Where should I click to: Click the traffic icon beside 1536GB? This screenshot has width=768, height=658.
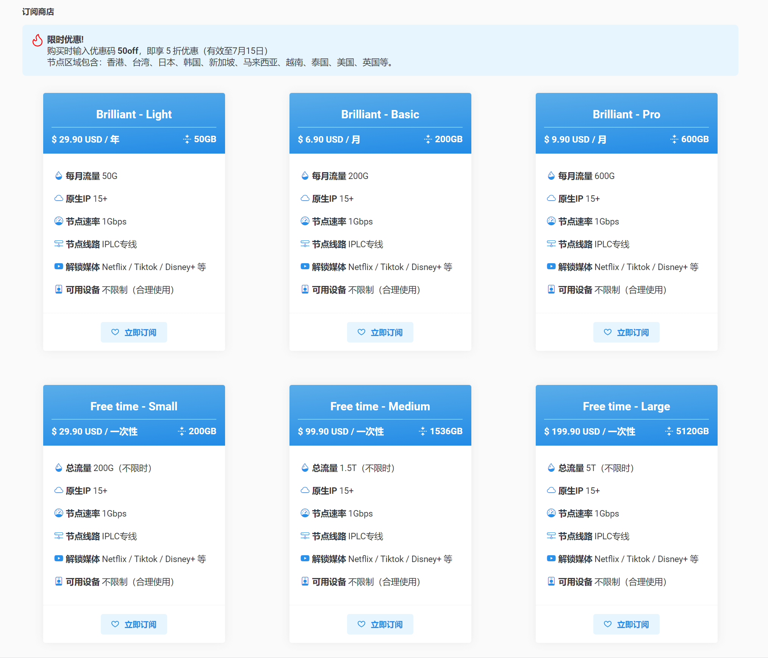coord(422,431)
